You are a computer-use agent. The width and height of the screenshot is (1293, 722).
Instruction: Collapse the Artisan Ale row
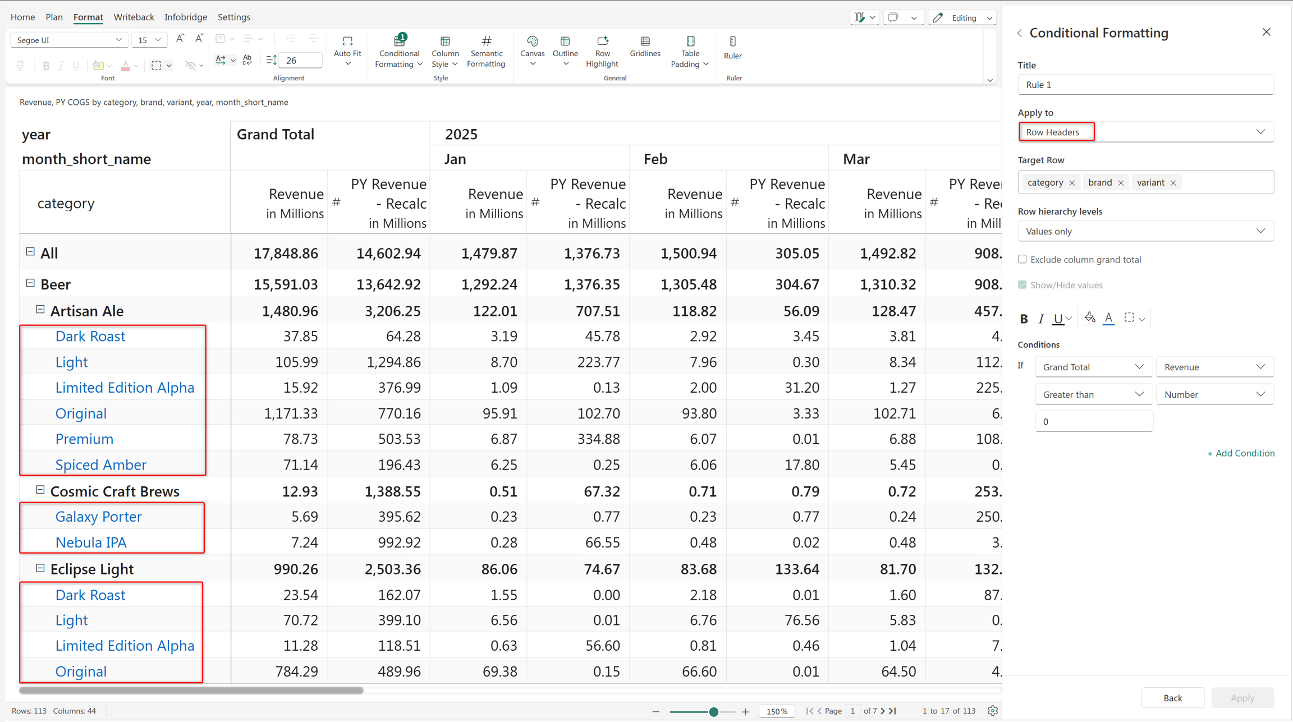click(x=40, y=310)
